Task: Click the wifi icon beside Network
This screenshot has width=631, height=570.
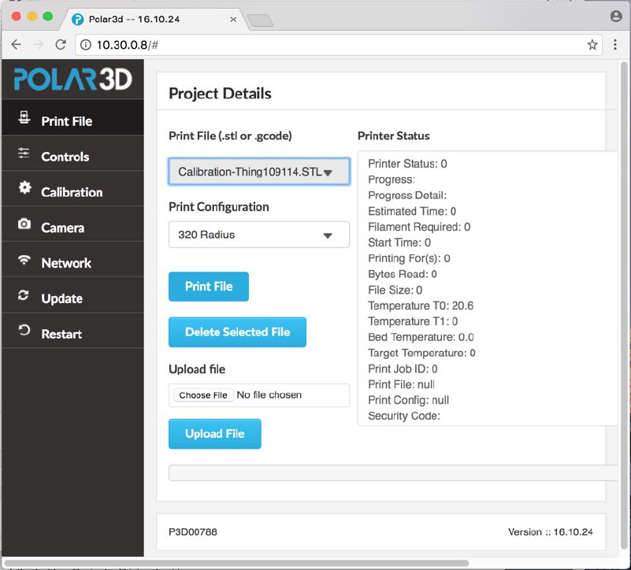Action: 24,260
